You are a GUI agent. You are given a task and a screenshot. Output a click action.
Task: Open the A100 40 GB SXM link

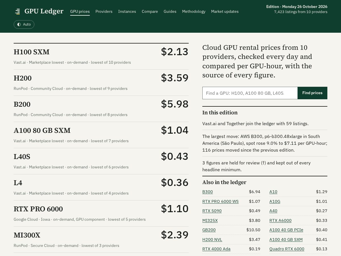[x=286, y=240]
